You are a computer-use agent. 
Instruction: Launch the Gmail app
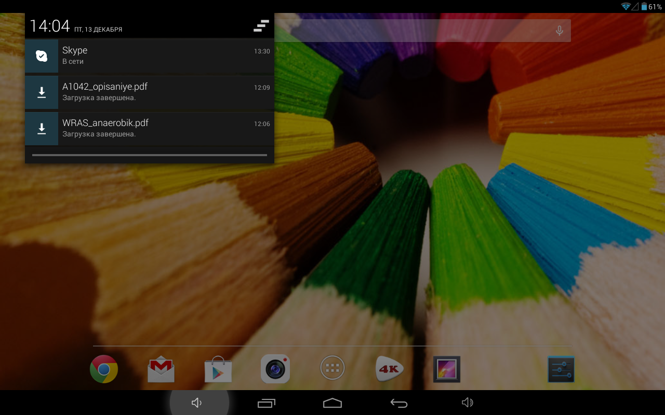click(x=161, y=369)
